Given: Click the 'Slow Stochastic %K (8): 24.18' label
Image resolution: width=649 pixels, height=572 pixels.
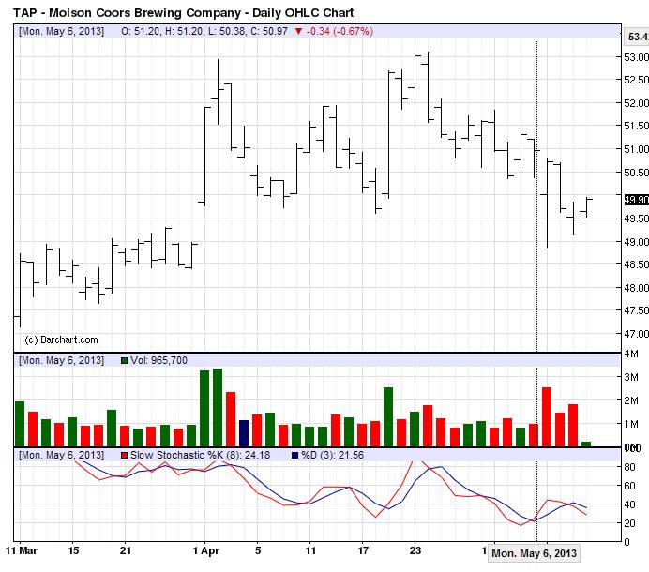Looking at the screenshot, I should pos(200,456).
